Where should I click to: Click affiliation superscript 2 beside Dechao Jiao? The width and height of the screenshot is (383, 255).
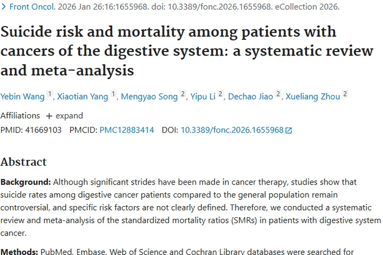point(278,94)
